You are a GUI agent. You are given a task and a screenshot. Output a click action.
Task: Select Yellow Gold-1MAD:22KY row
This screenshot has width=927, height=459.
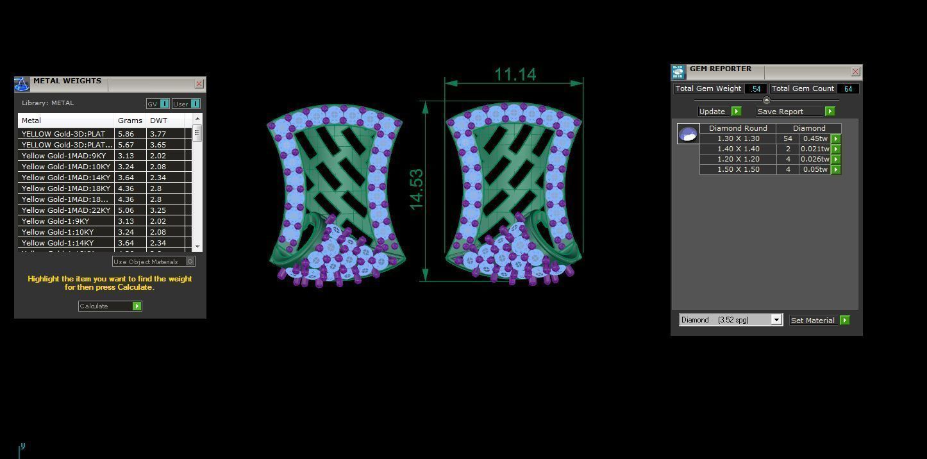point(105,210)
